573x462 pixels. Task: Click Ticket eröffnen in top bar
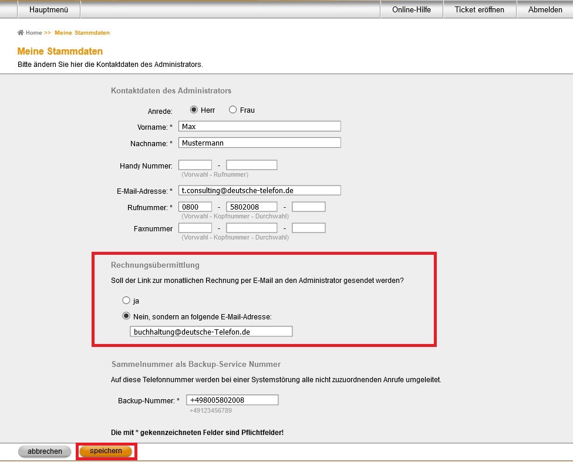pyautogui.click(x=479, y=9)
